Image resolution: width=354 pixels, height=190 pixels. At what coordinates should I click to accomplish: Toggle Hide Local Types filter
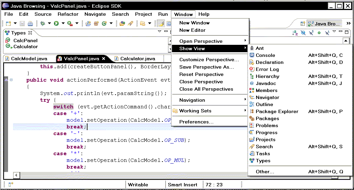point(327,33)
